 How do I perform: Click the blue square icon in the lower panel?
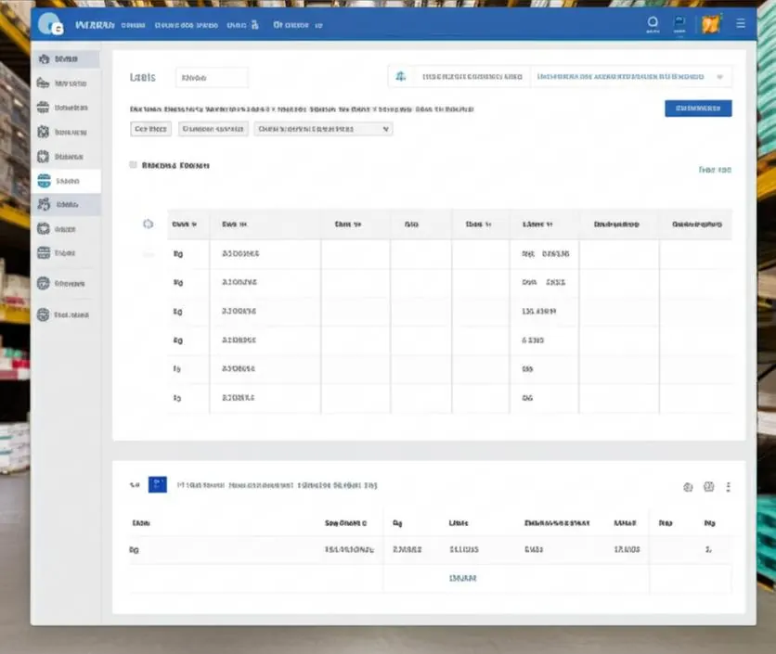pos(158,484)
